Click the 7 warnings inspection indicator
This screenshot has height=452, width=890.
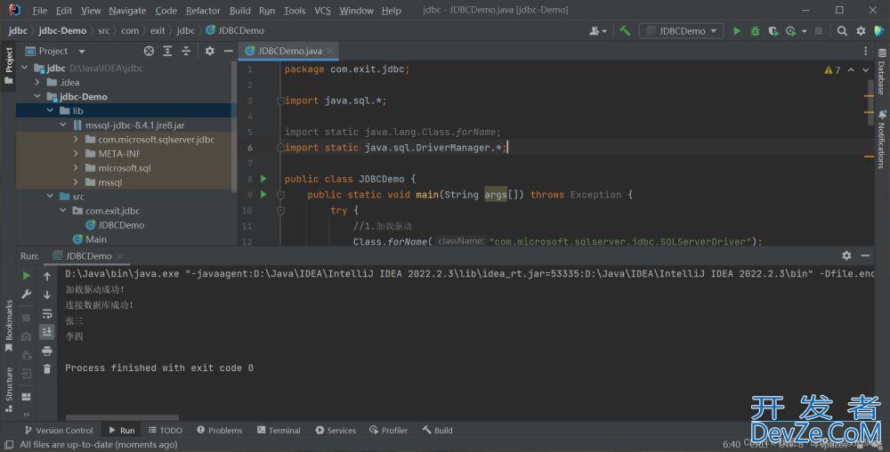[x=832, y=69]
